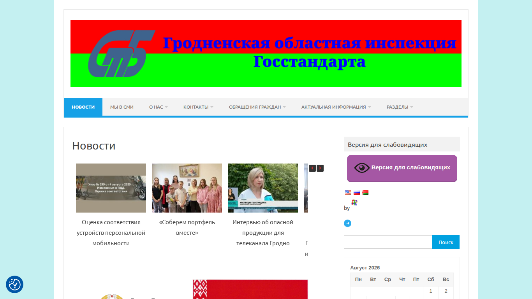
Task: Click the colorful hash translator logo
Action: point(354,202)
